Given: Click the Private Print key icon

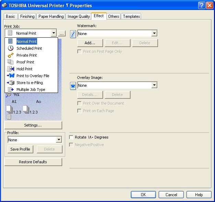Looking at the screenshot, I should (x=11, y=55).
